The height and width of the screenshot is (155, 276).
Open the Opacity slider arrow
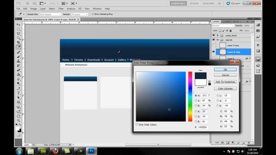[252, 26]
